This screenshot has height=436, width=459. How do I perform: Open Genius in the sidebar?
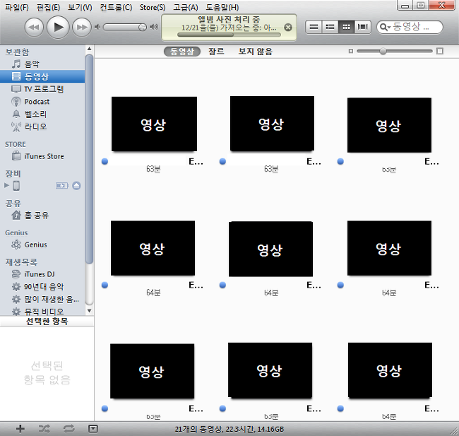(42, 244)
